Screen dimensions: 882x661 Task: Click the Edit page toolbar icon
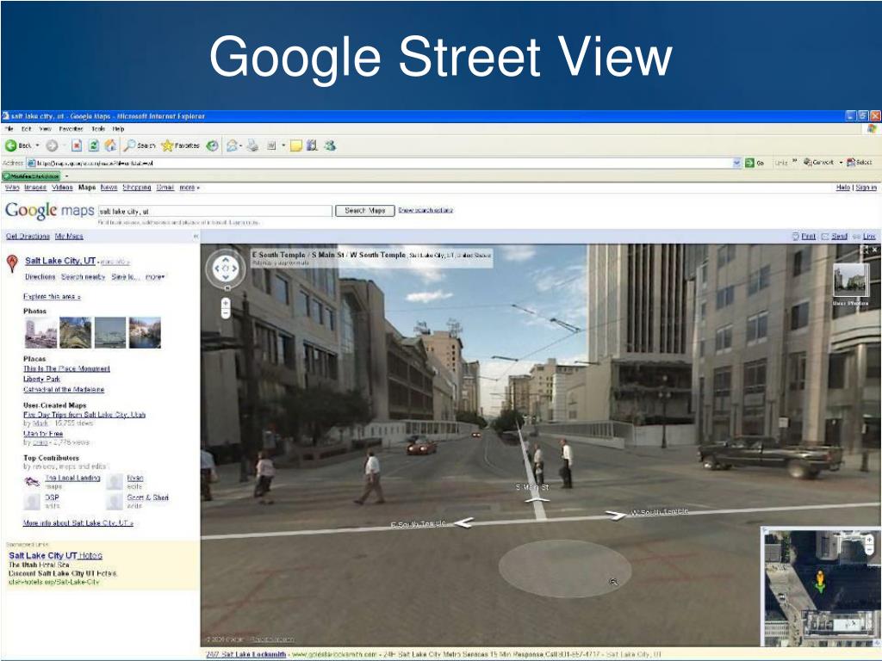click(x=271, y=145)
